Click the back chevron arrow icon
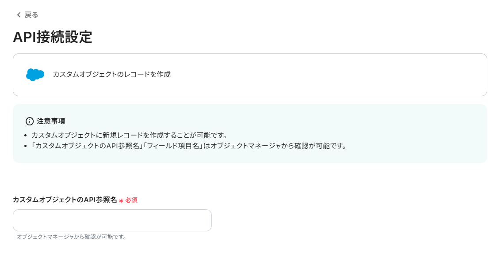 pos(19,15)
